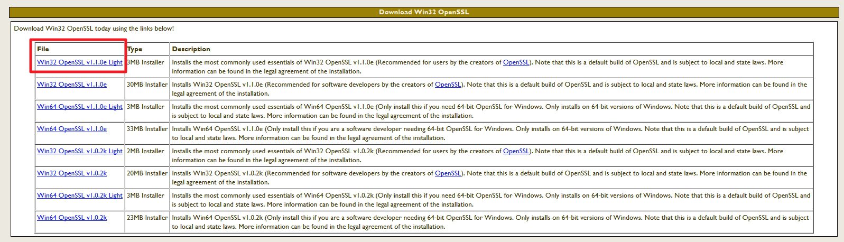This screenshot has height=242, width=844.
Task: Follow the OpenSSL link in the v1.0.2k Light description
Action: [516, 151]
